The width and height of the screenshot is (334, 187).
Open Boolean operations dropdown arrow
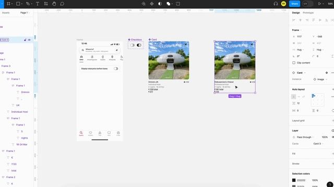tap(172, 4)
